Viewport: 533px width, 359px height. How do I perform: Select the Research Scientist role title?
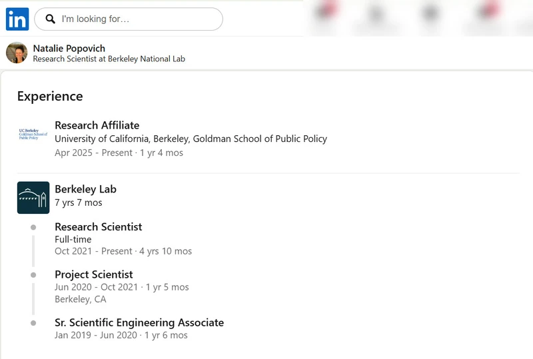click(x=98, y=226)
